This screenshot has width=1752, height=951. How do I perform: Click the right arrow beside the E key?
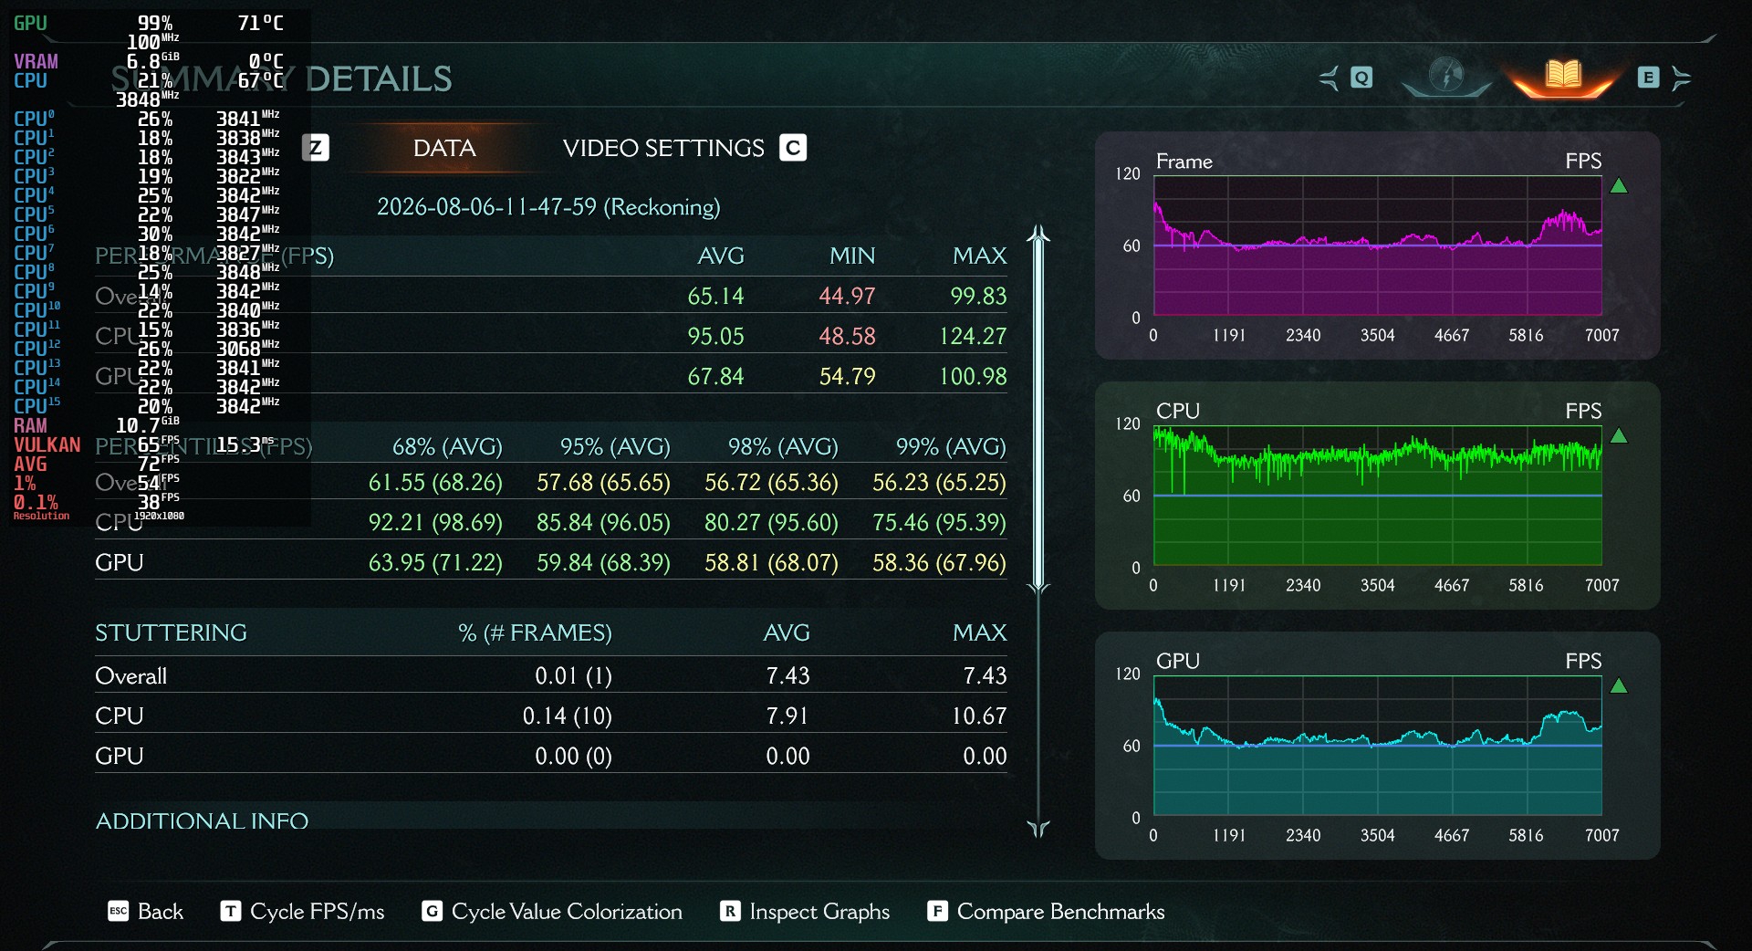1682,78
